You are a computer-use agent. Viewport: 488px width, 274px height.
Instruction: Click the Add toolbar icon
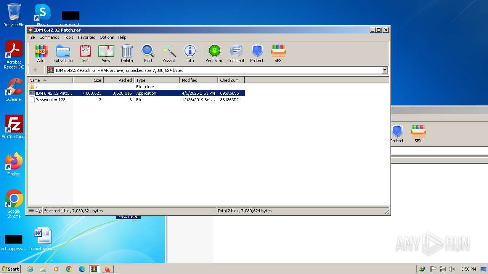click(x=41, y=53)
